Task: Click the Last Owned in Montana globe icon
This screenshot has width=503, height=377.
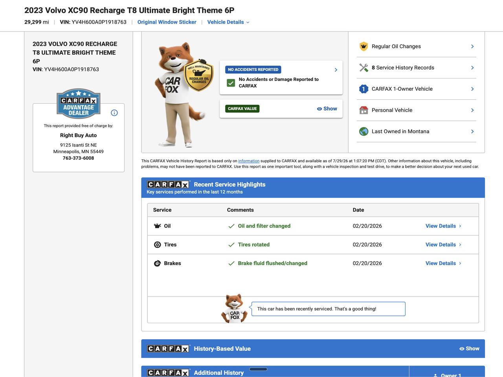Action: pos(363,131)
